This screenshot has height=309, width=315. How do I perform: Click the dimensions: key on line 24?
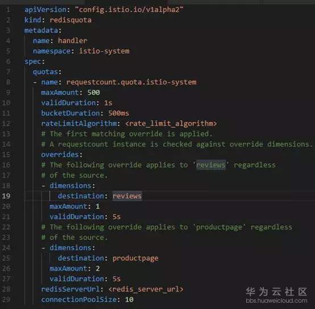coord(73,247)
